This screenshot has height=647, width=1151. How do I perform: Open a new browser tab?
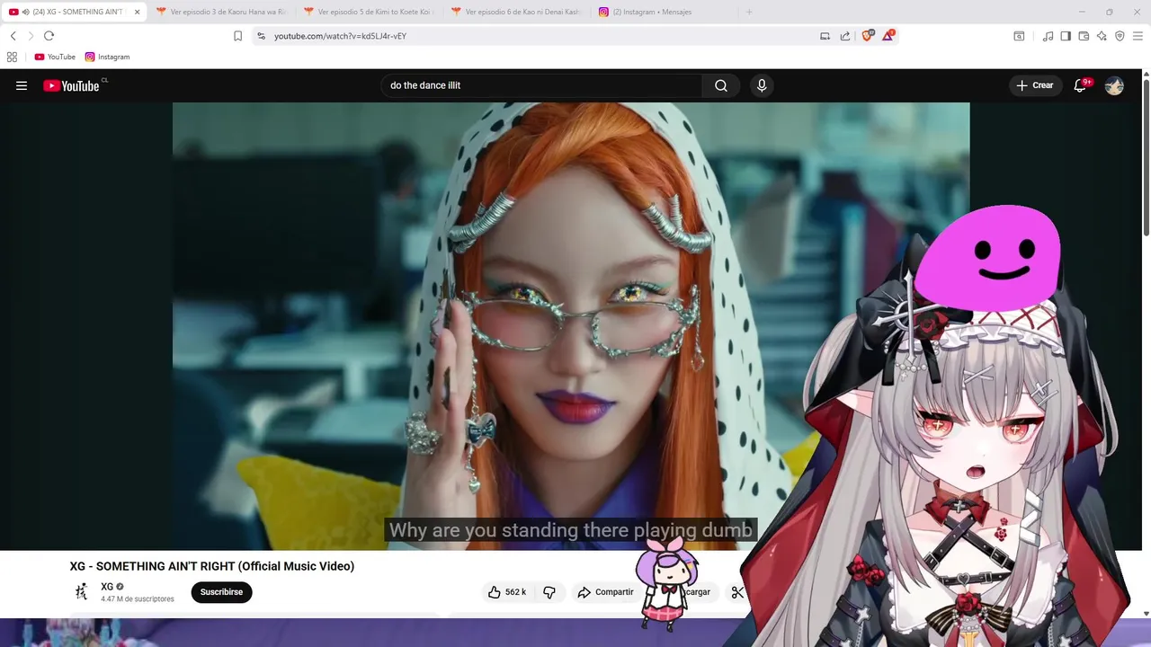point(749,12)
